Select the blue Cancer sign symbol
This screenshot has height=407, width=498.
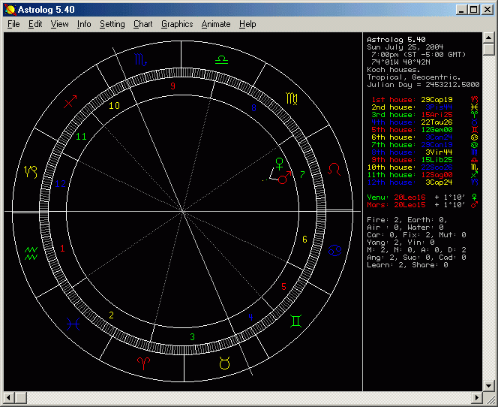click(335, 251)
